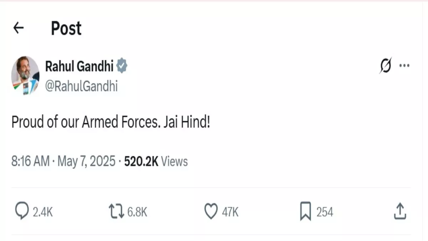Viewport: 428px width, 241px height.
Task: Toggle the bookmark icon
Action: pos(306,212)
